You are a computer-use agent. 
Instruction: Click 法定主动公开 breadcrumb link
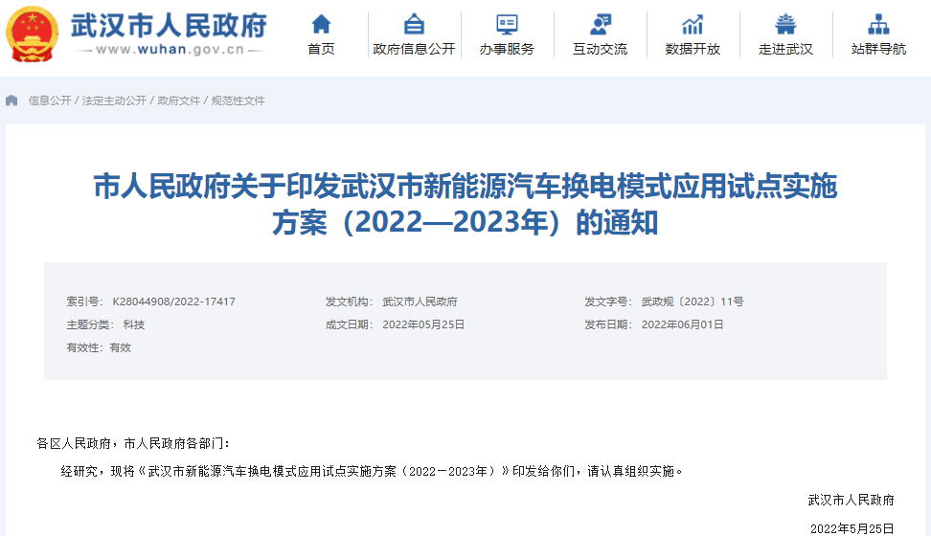(114, 100)
